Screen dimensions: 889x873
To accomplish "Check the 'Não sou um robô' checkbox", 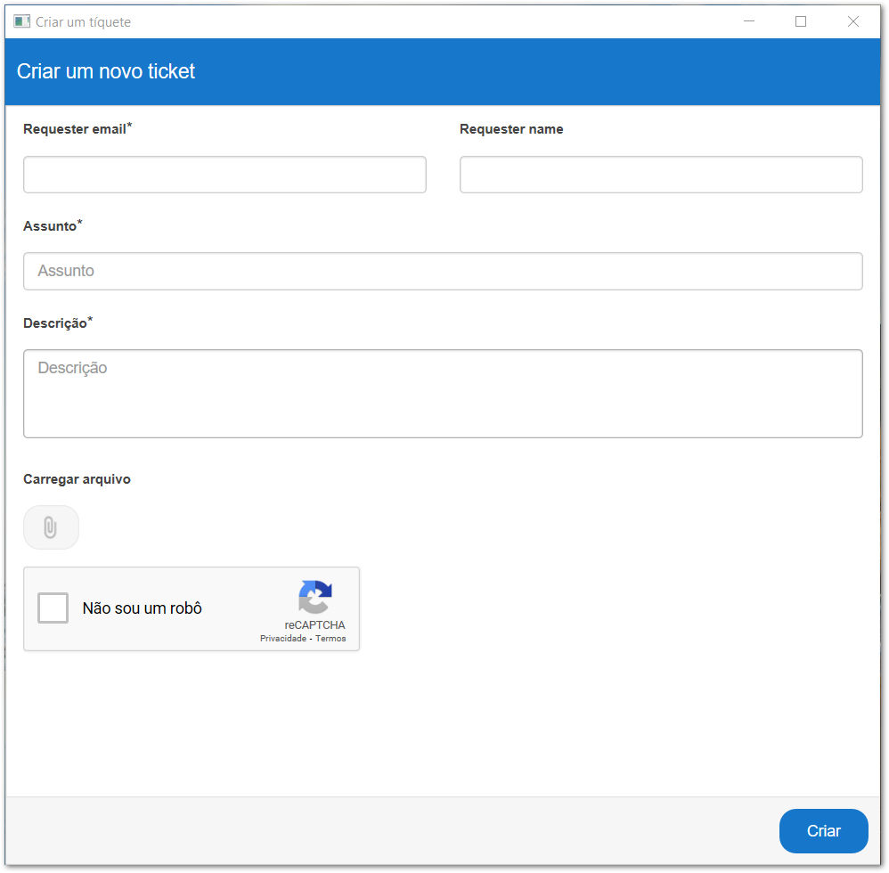I will tap(53, 608).
